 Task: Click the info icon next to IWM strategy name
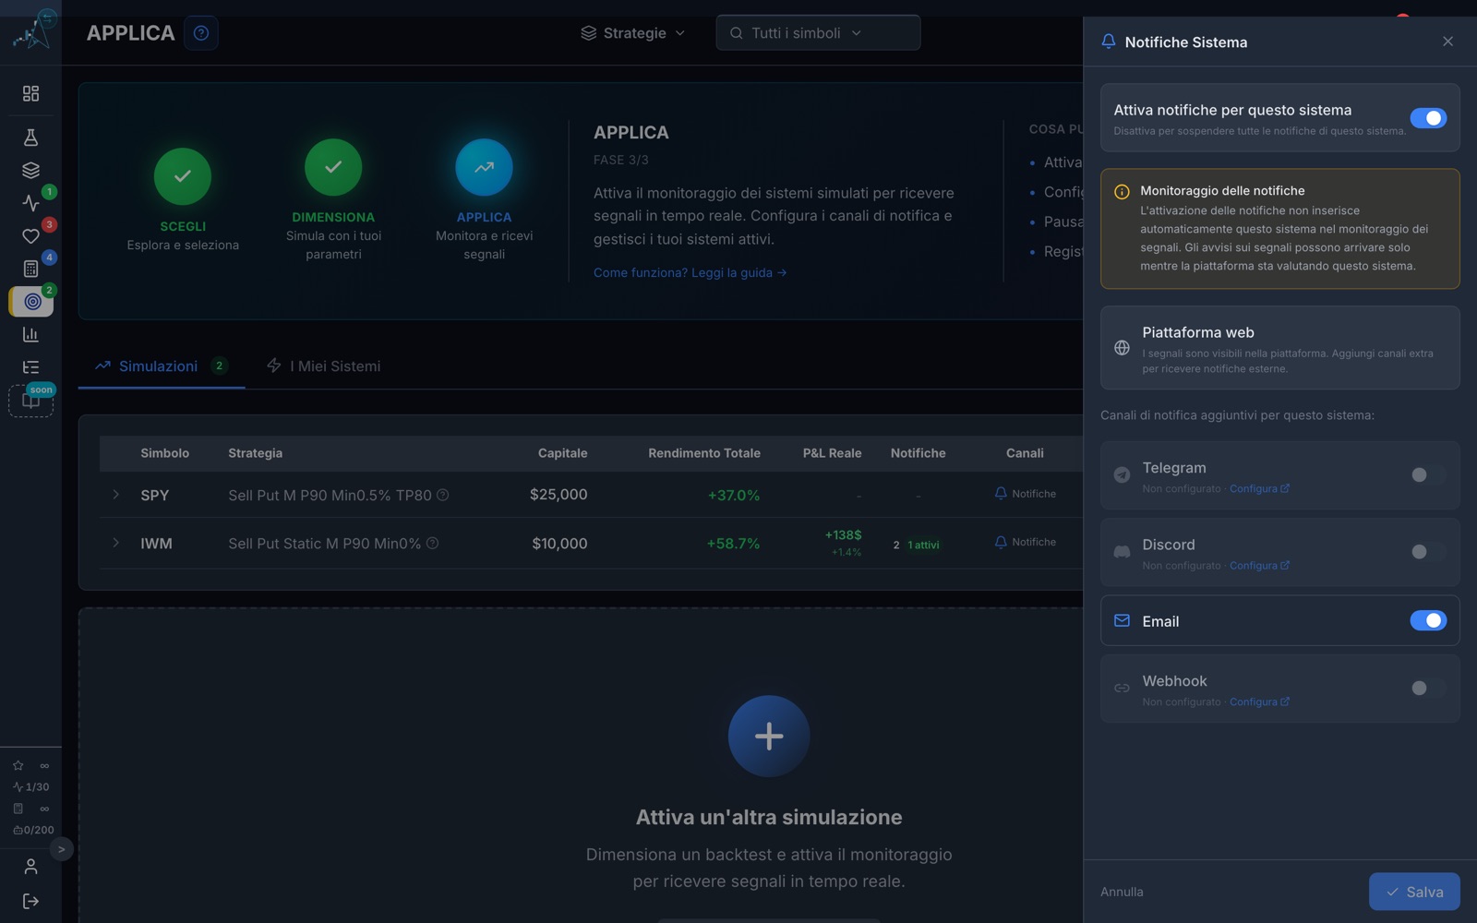(432, 543)
